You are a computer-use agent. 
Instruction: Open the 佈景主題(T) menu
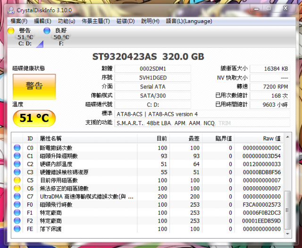click(96, 21)
